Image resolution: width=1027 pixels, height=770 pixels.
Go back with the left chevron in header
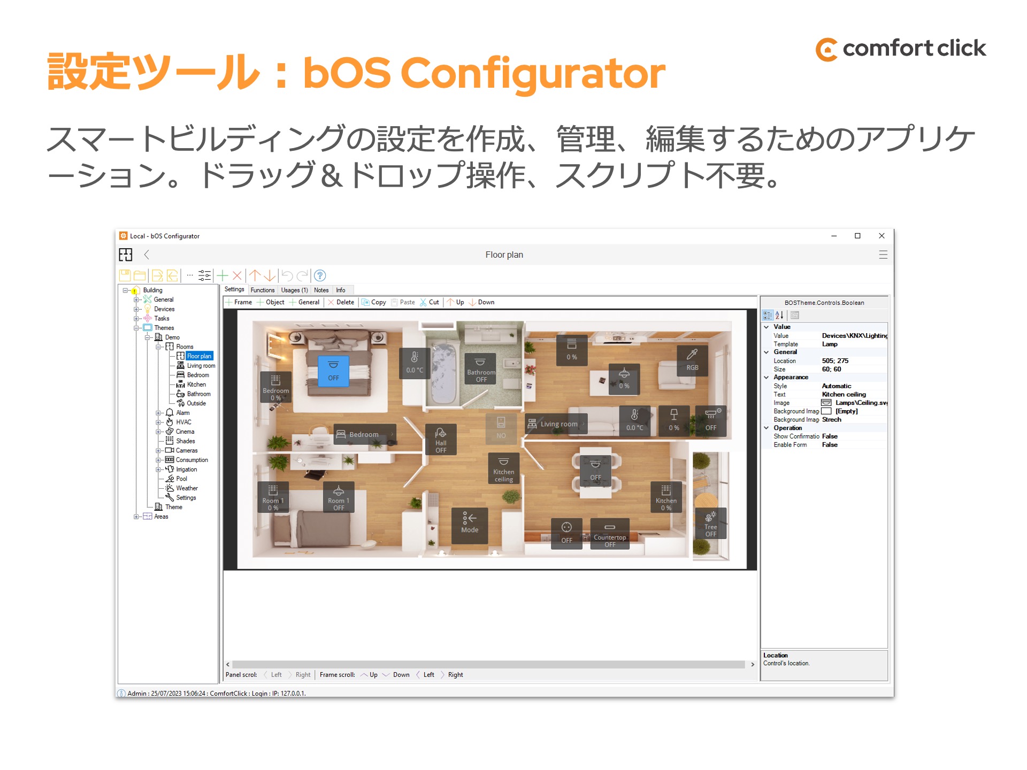tap(147, 255)
